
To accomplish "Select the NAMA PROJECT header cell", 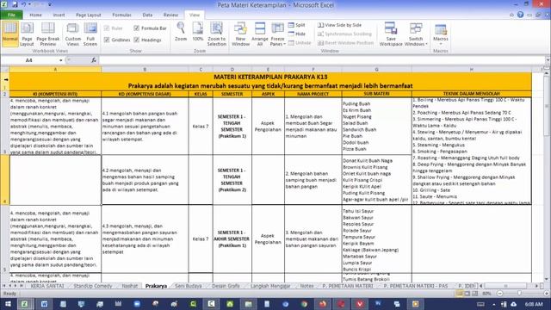I will (x=313, y=94).
